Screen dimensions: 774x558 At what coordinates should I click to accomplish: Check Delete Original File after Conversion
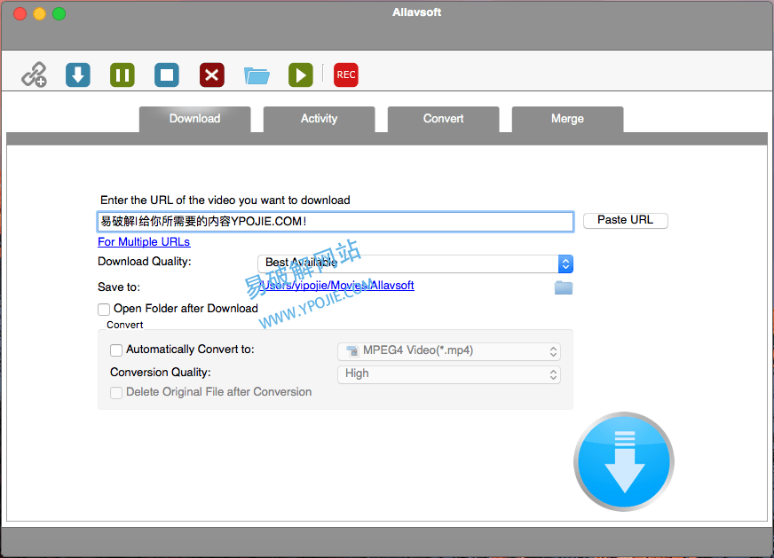116,393
